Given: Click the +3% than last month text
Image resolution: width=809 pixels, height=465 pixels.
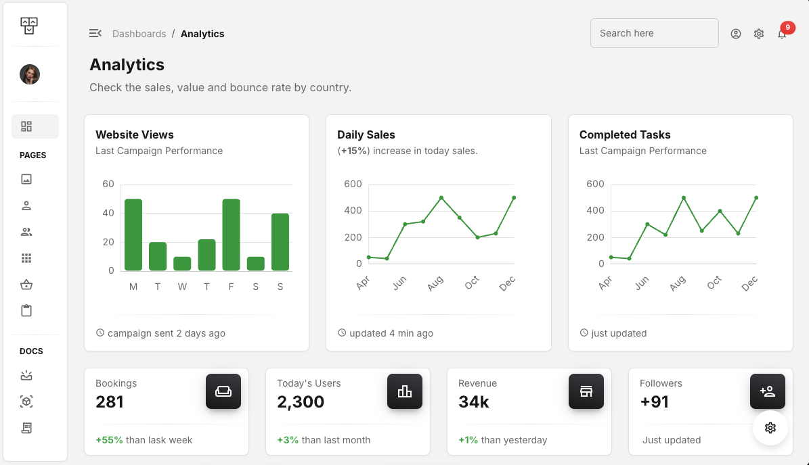Looking at the screenshot, I should coord(324,440).
